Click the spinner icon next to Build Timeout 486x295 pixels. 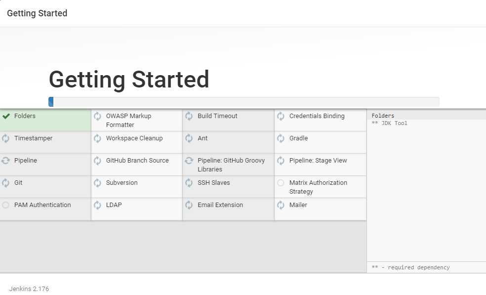point(189,116)
